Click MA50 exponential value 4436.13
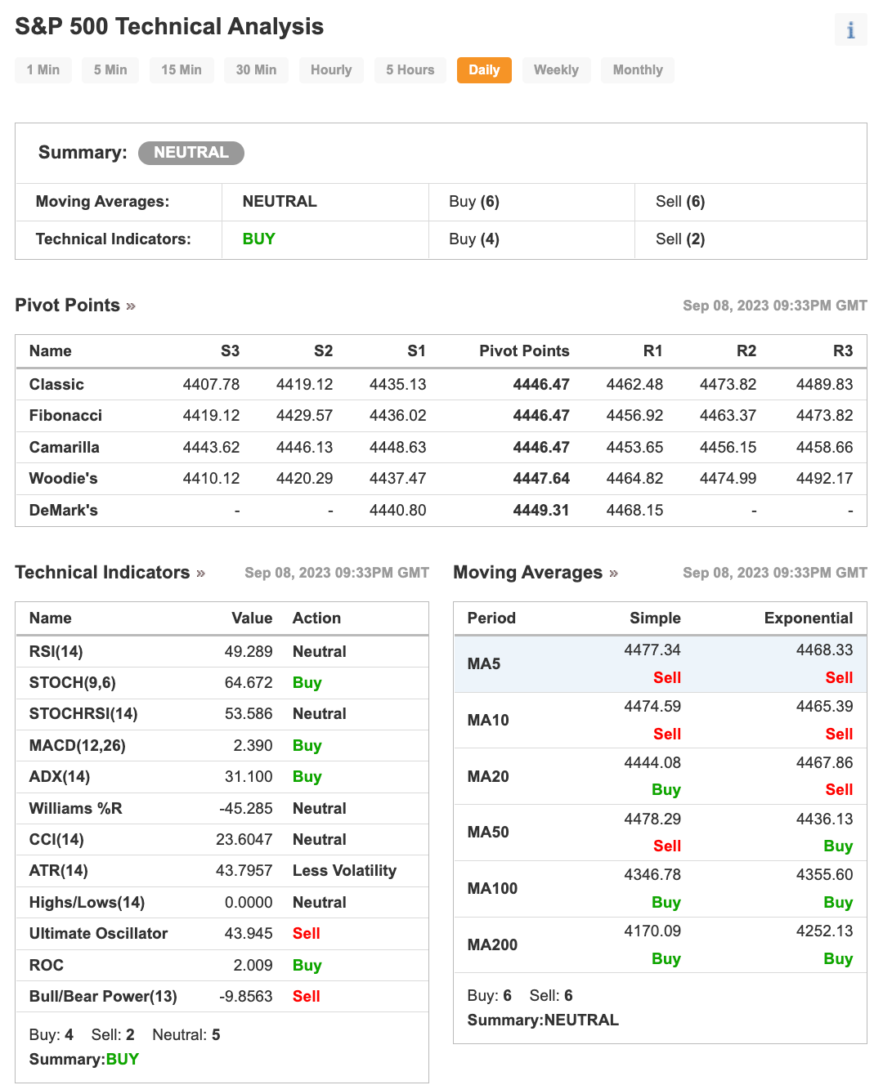 coord(824,819)
